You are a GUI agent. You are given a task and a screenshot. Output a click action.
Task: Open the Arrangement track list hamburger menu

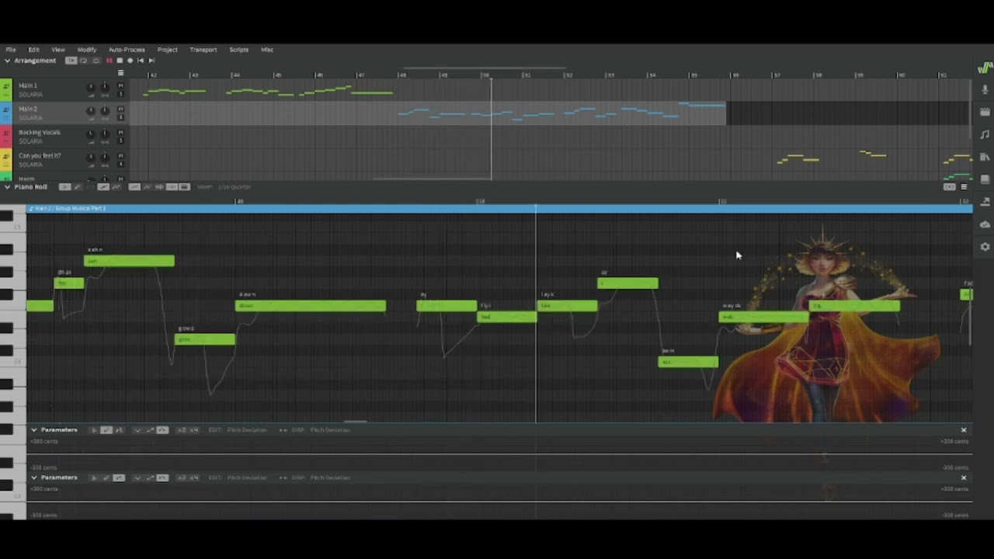[120, 73]
